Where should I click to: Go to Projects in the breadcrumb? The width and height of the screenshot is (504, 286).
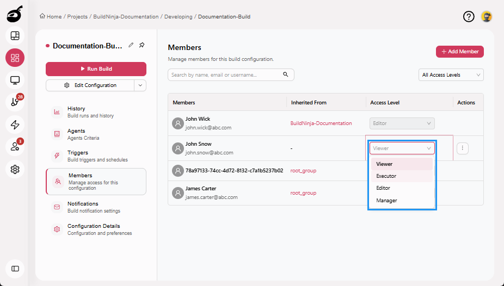tap(77, 17)
